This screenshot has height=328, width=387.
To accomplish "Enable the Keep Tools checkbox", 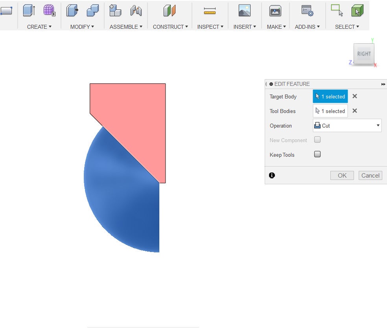I will click(x=317, y=154).
